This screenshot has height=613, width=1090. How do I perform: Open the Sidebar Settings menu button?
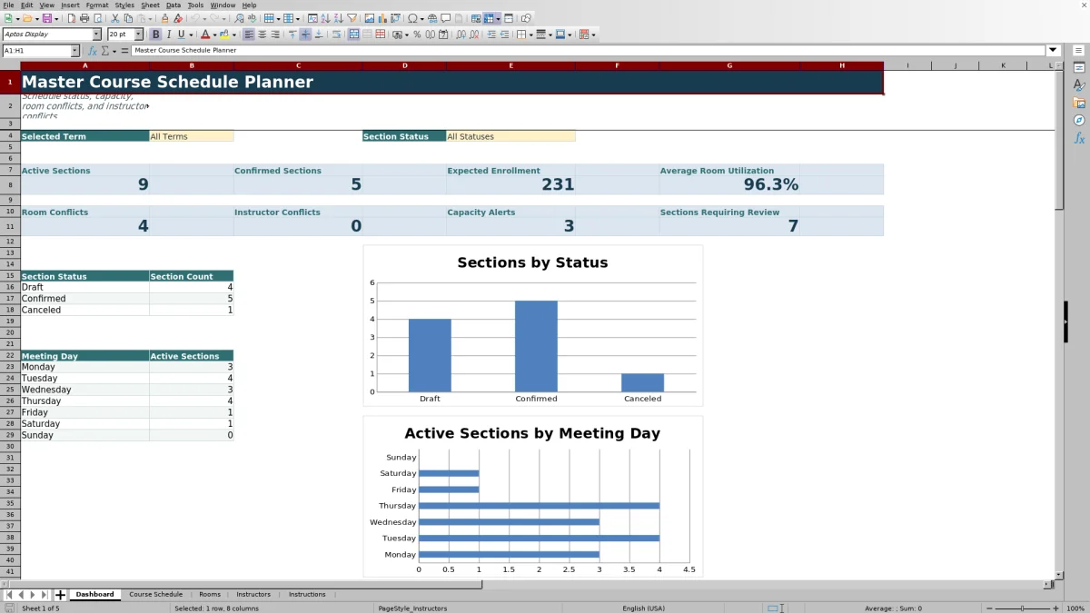click(x=1079, y=51)
